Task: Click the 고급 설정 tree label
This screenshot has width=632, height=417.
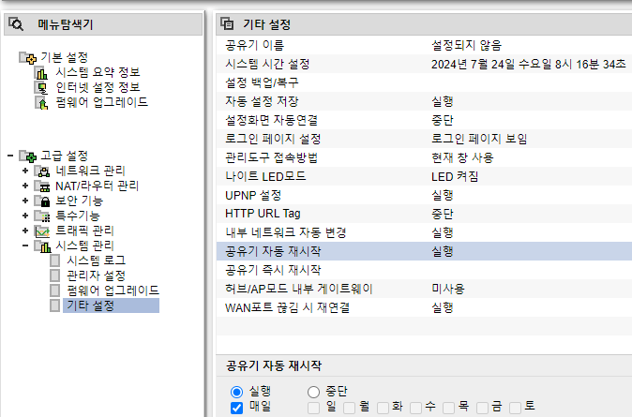Action: pos(65,156)
